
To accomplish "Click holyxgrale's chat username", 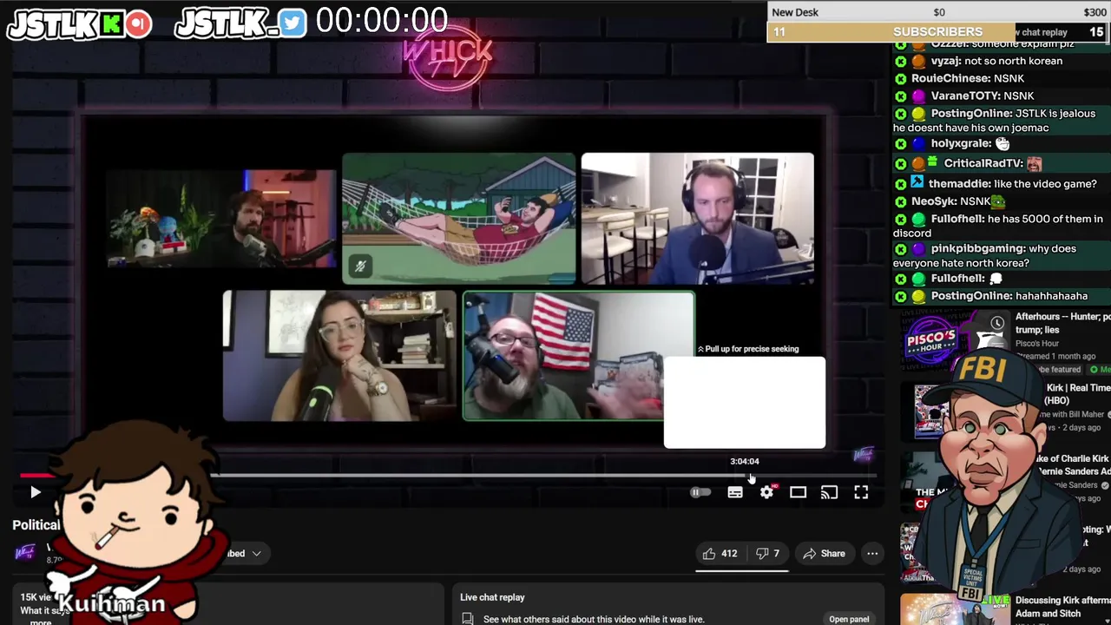I will point(961,143).
